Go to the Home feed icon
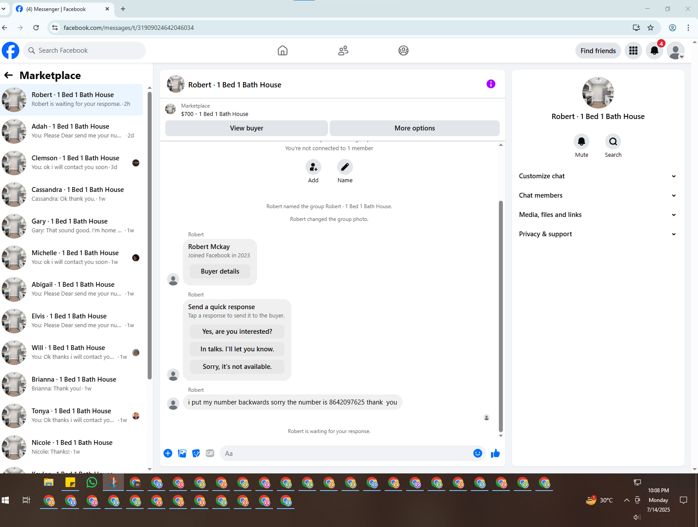The height and width of the screenshot is (527, 698). click(x=283, y=51)
